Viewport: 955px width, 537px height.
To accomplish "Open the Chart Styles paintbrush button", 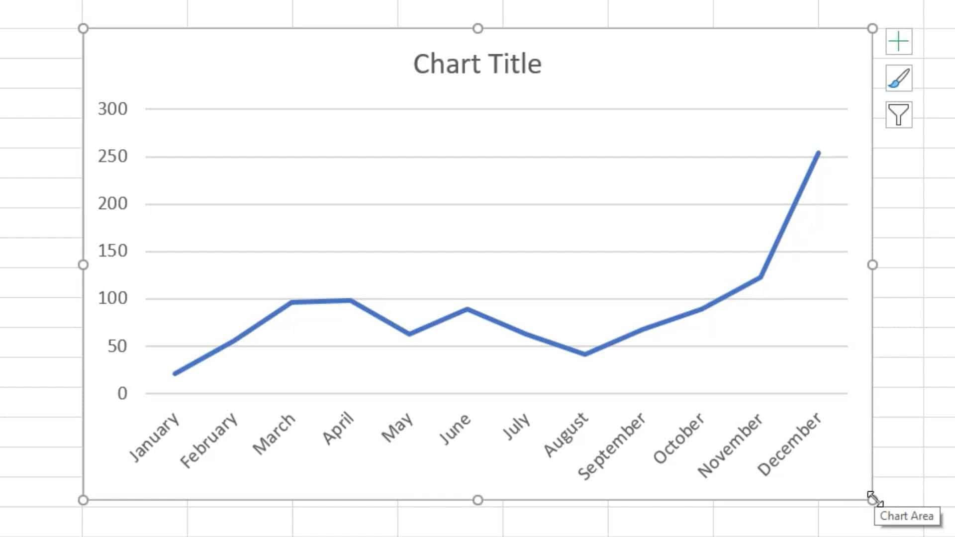I will (898, 78).
